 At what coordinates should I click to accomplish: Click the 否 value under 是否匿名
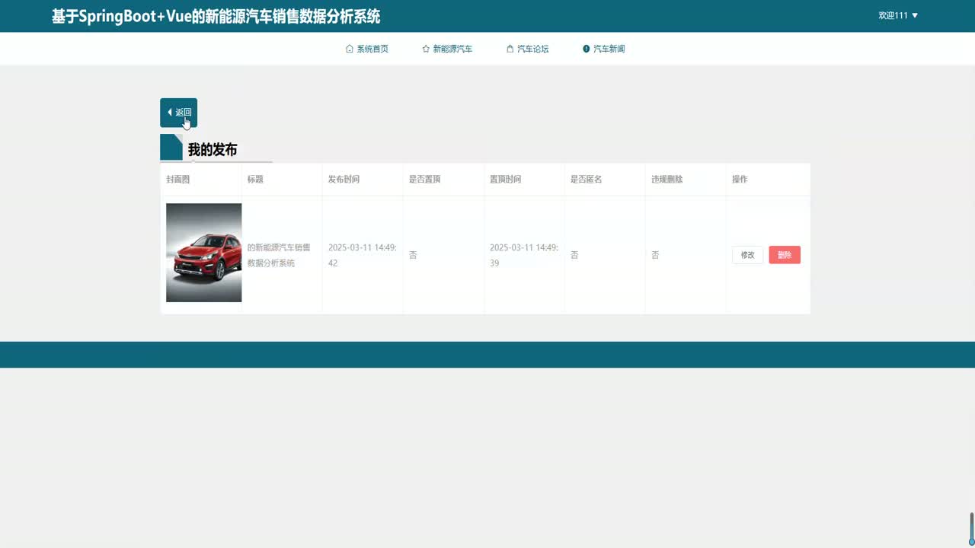click(x=574, y=255)
